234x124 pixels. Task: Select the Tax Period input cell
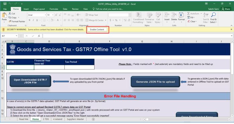[79, 67]
